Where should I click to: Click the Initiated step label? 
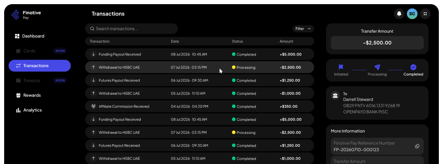[341, 75]
